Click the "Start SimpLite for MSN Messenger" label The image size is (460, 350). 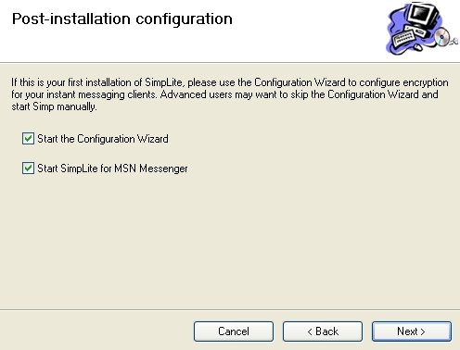coord(112,169)
